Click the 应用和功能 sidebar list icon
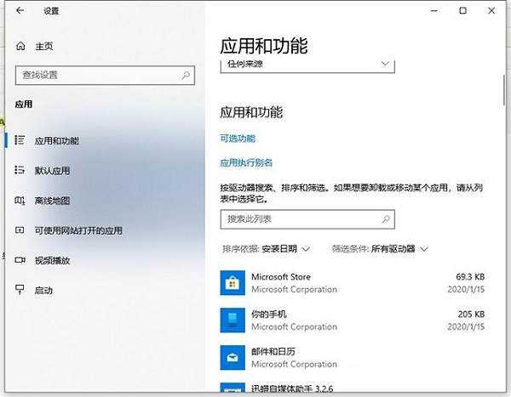 click(x=20, y=140)
